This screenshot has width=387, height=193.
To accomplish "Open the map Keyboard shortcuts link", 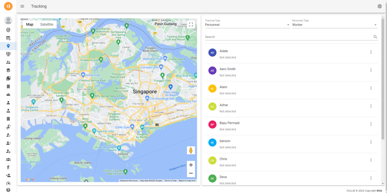I will tap(128, 181).
